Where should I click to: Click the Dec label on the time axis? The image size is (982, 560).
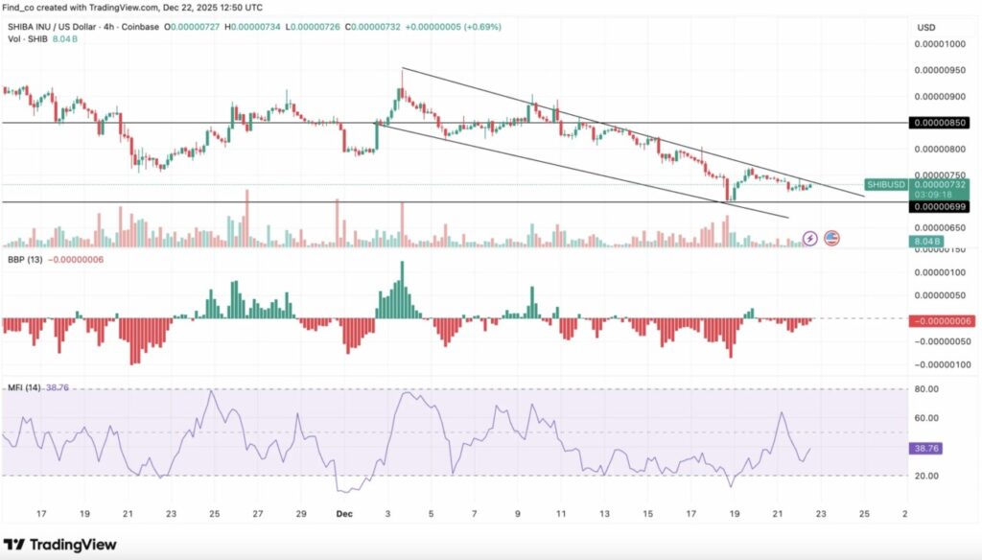point(346,514)
